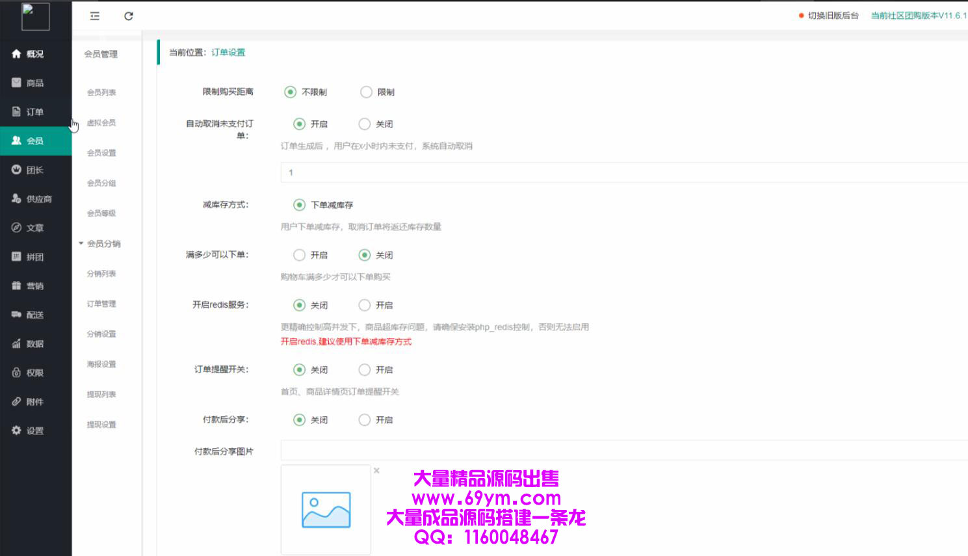The image size is (968, 556).
Task: Open 分销列表 in the submenu
Action: 101,274
